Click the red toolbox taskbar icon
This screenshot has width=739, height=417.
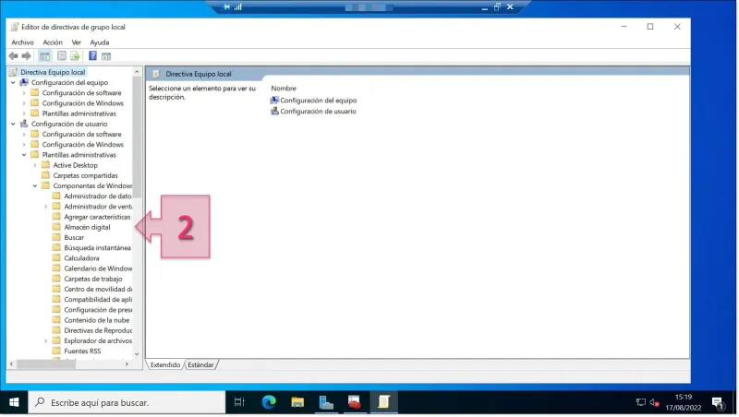355,402
